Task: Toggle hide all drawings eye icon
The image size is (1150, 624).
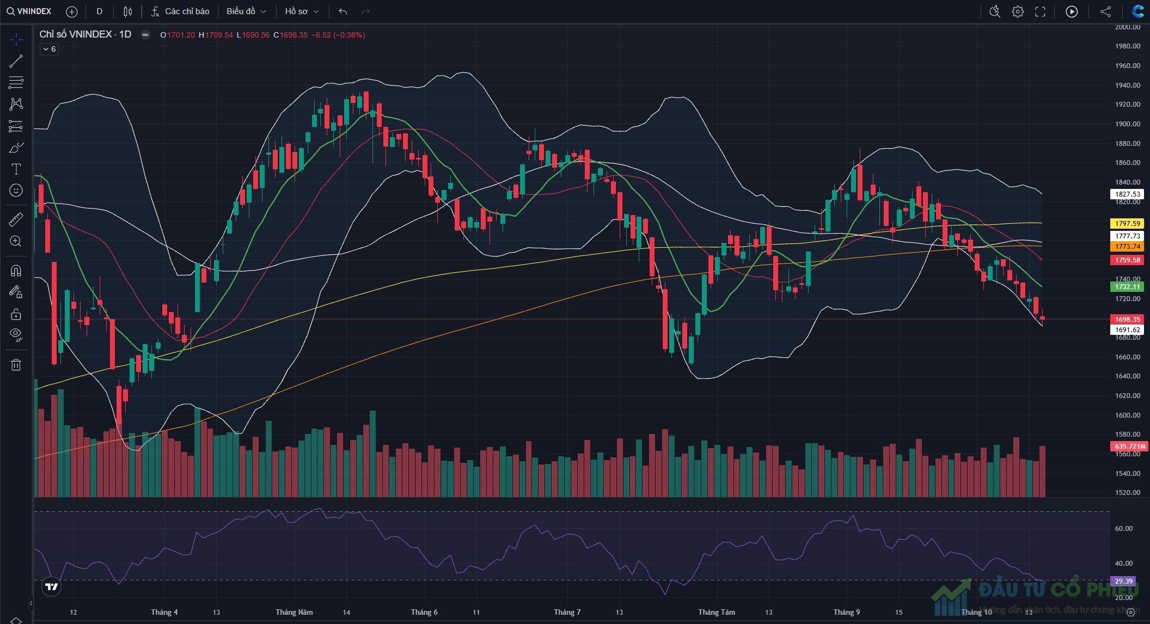Action: tap(16, 335)
